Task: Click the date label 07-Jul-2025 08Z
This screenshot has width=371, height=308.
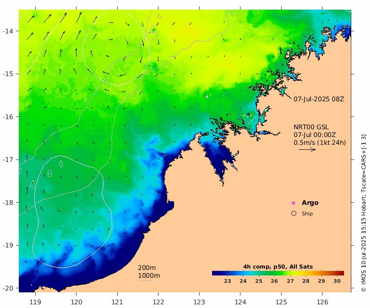Action: click(319, 99)
